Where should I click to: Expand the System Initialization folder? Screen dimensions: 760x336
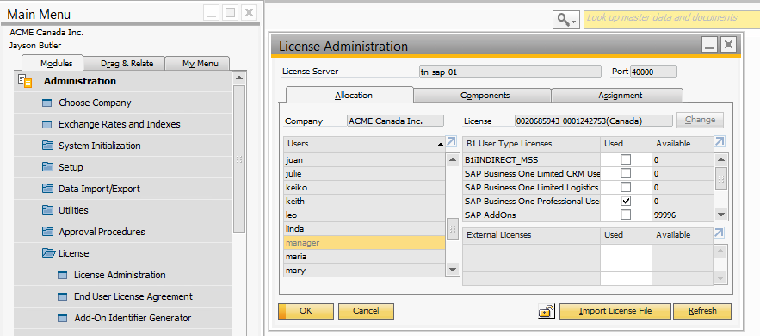tap(99, 146)
